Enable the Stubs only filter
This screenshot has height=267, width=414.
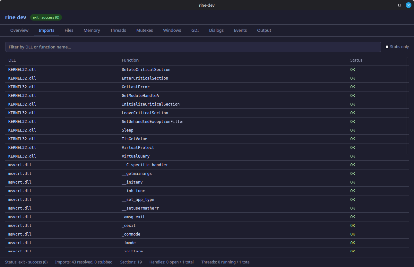coord(387,47)
